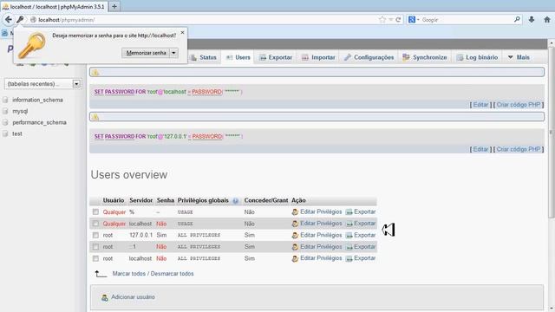
Task: Edit privileges for Qualquer localhost user
Action: (317, 224)
